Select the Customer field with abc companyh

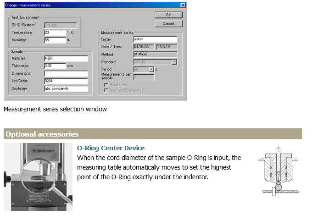[x=66, y=88]
